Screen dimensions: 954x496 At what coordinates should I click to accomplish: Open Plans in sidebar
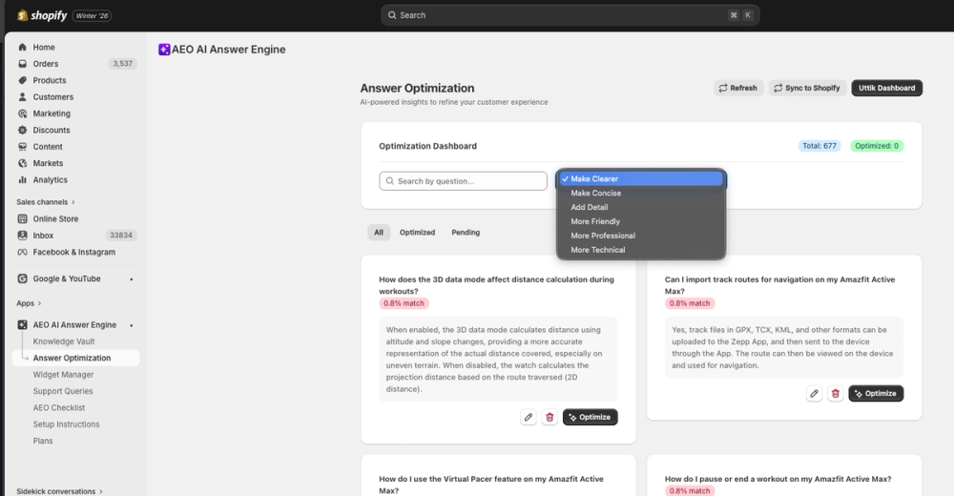click(x=43, y=441)
